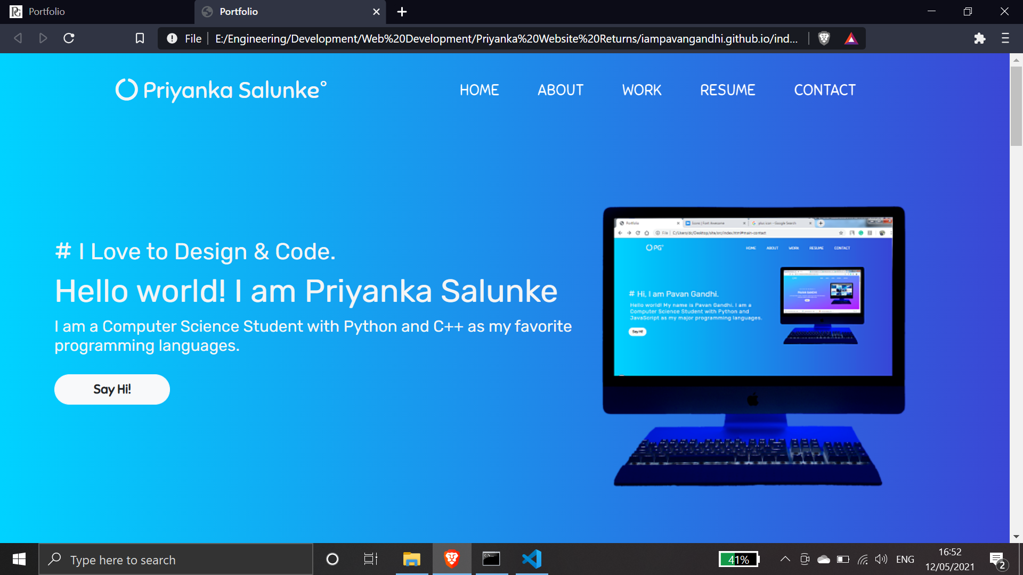Go to the ABOUT section
Screen dimensions: 1023x575
point(561,90)
